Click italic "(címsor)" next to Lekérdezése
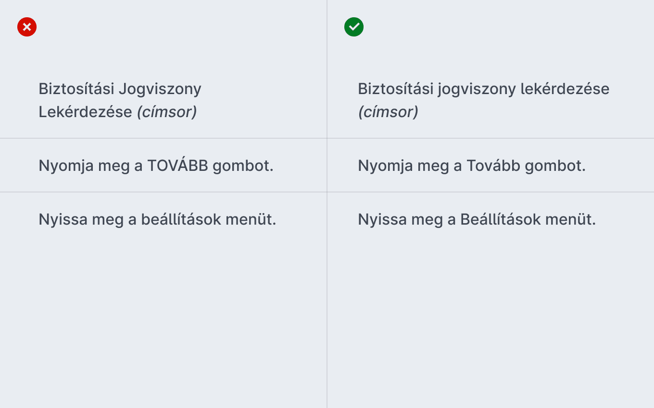 pyautogui.click(x=167, y=112)
